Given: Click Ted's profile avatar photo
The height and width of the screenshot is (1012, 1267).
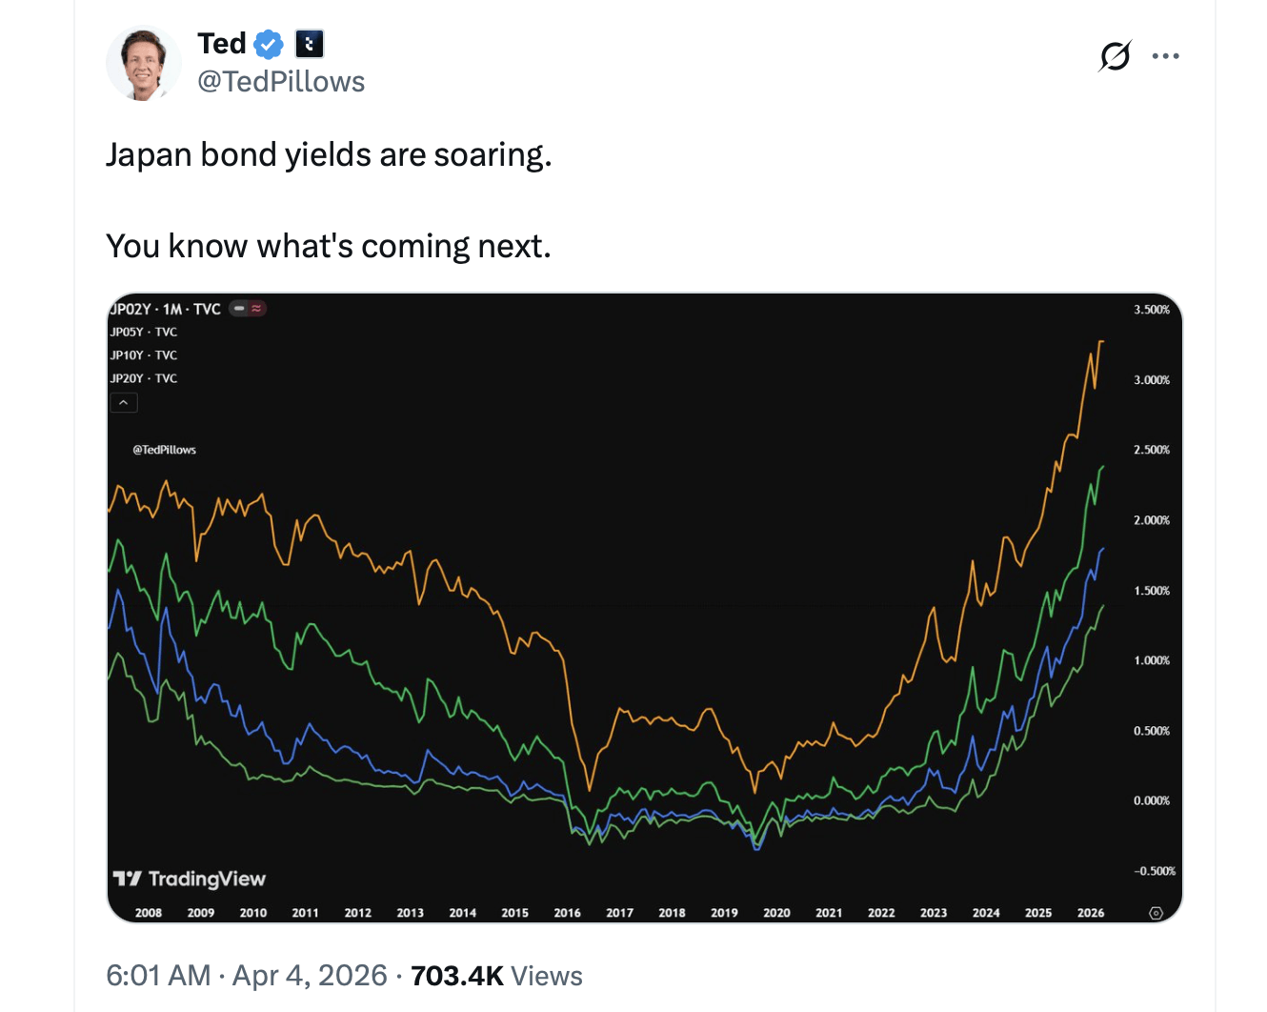Looking at the screenshot, I should (144, 63).
